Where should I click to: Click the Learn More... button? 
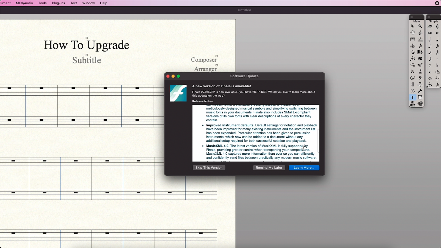304,168
